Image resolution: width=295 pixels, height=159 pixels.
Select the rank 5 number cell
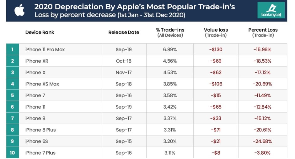pos(13,95)
